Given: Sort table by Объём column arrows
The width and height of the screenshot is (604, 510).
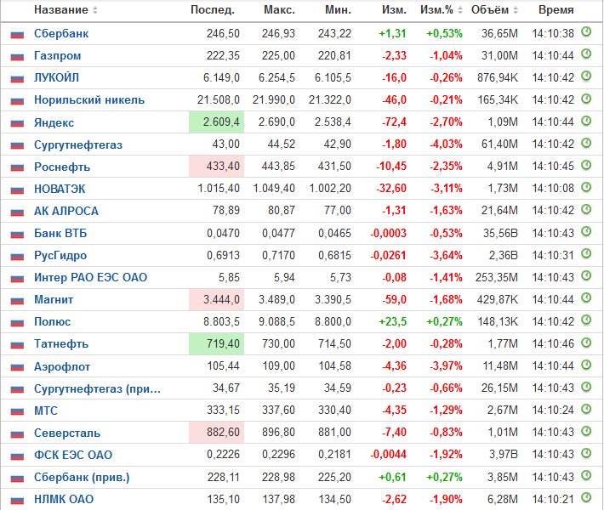Looking at the screenshot, I should tap(516, 10).
